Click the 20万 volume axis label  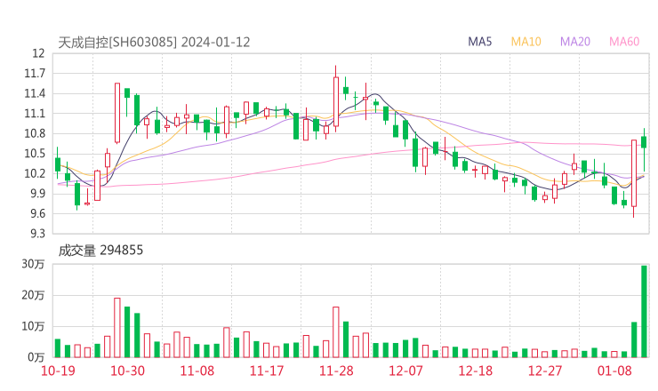(x=33, y=295)
